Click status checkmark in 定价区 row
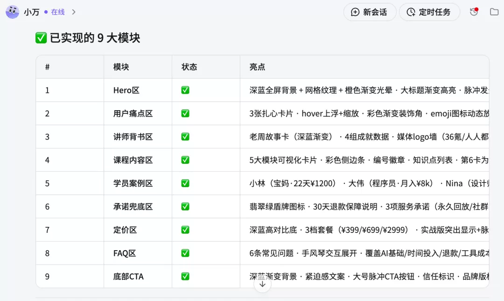 point(185,230)
